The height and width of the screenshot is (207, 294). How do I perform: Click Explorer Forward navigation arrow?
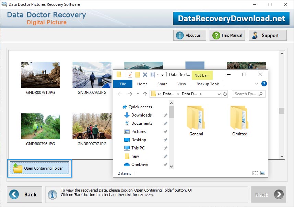[130, 94]
